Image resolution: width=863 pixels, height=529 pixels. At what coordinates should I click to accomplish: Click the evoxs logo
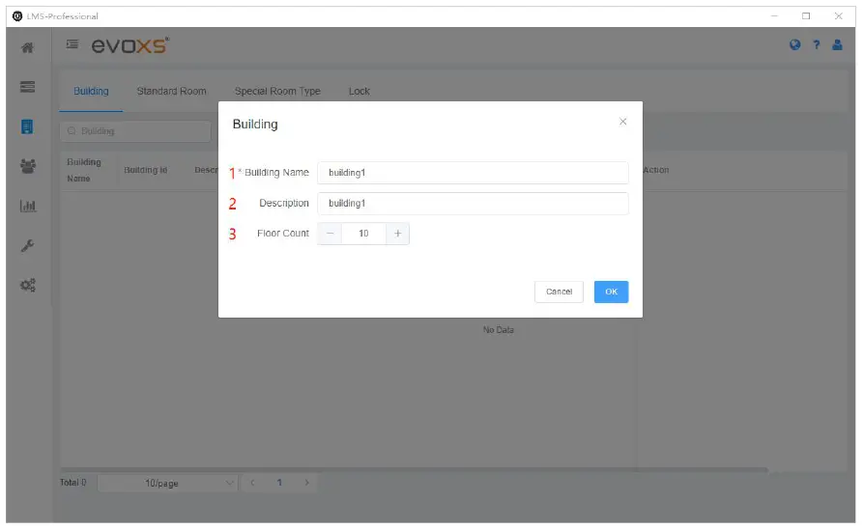tap(130, 45)
